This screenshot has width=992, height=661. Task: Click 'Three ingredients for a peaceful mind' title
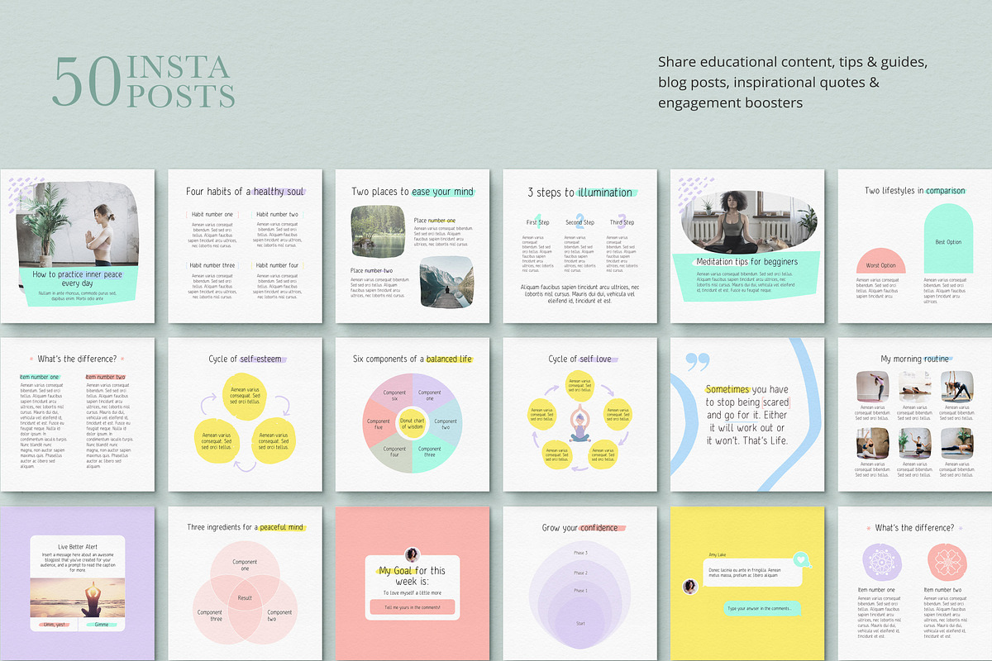tap(245, 527)
